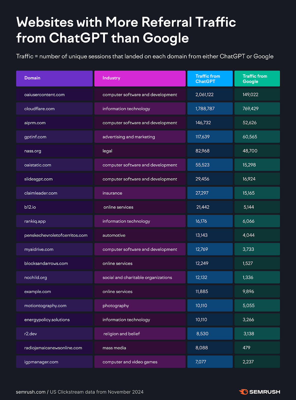Open penskechevroletofcerritos.com domain entry
This screenshot has width=296, height=400.
[x=56, y=235]
